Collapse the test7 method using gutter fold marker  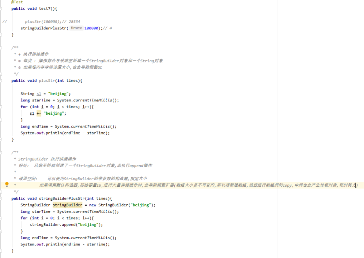pos(1,9)
